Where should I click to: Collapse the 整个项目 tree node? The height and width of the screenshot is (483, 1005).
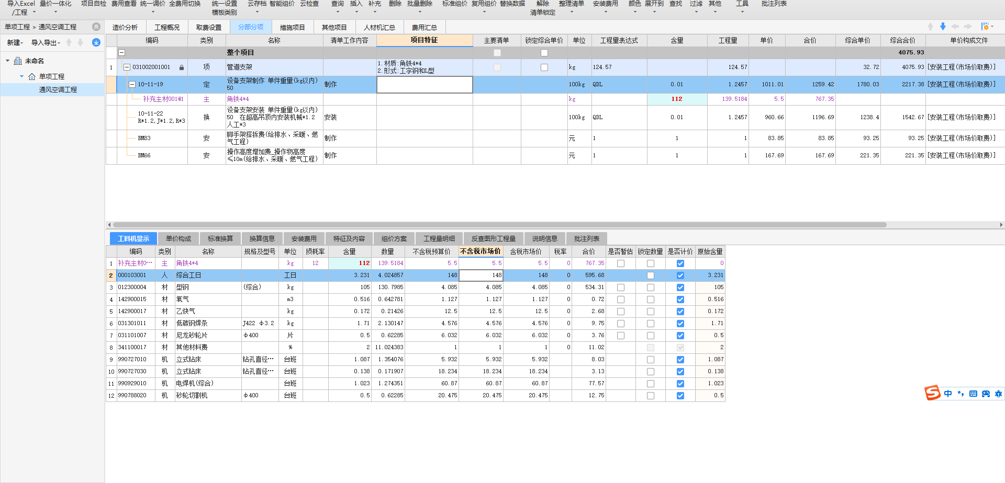point(121,52)
